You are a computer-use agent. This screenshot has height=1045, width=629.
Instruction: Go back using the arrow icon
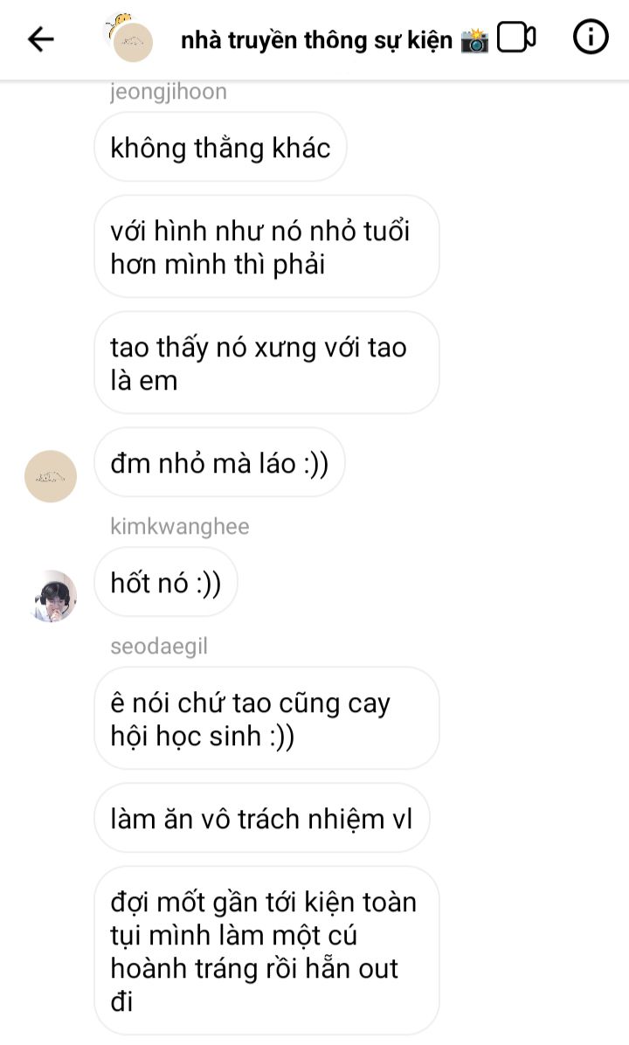pos(41,39)
